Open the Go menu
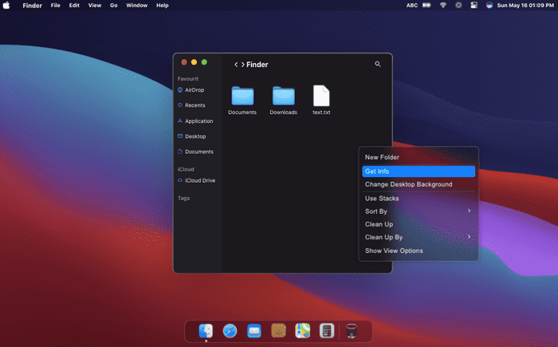The image size is (558, 347). click(x=113, y=6)
